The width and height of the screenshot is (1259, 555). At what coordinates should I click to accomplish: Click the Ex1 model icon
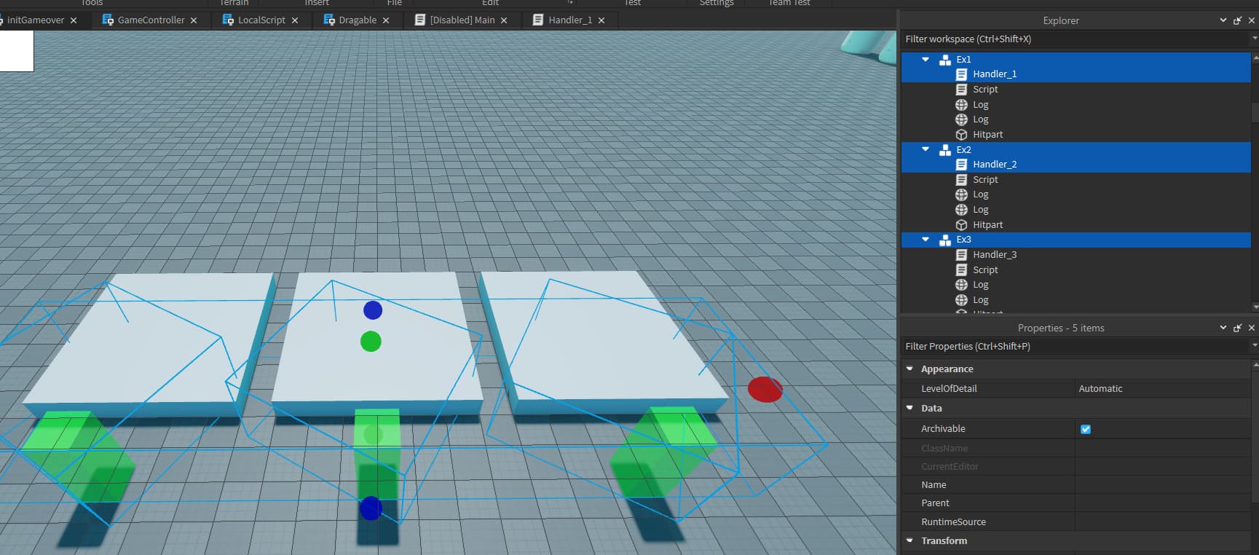click(x=945, y=60)
